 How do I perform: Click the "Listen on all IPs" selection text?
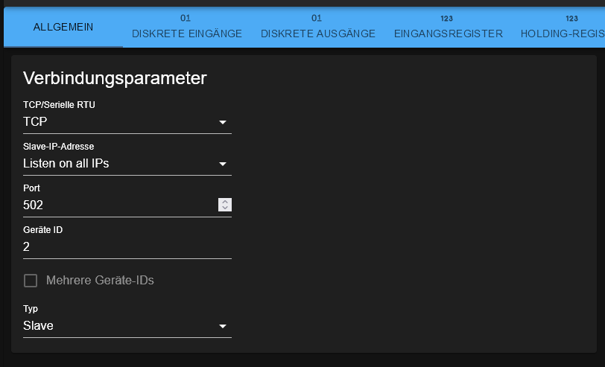pos(66,164)
